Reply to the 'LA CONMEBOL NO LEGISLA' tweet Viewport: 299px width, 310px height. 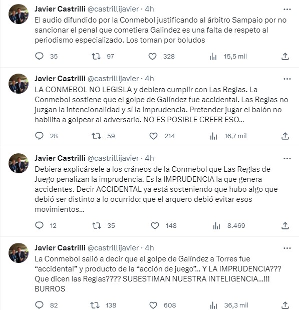point(39,136)
